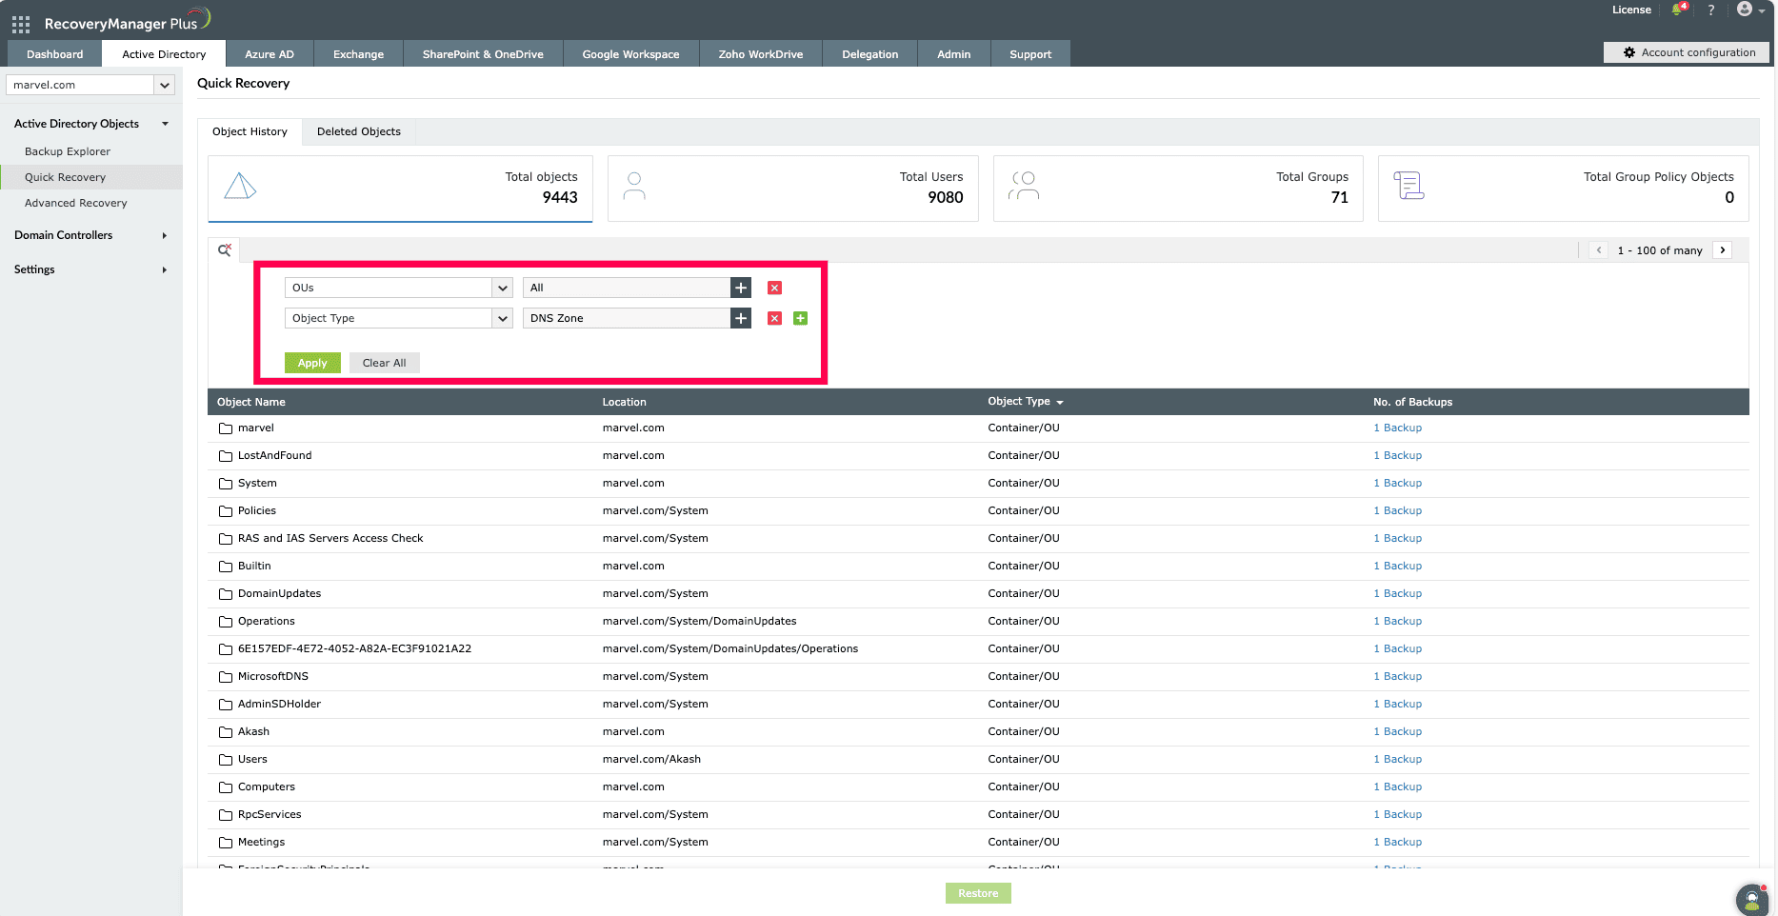The height and width of the screenshot is (916, 1778).
Task: Click the folder icon for Policies row
Action: (x=226, y=511)
